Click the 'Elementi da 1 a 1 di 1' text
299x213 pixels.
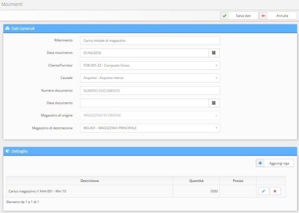[22, 202]
